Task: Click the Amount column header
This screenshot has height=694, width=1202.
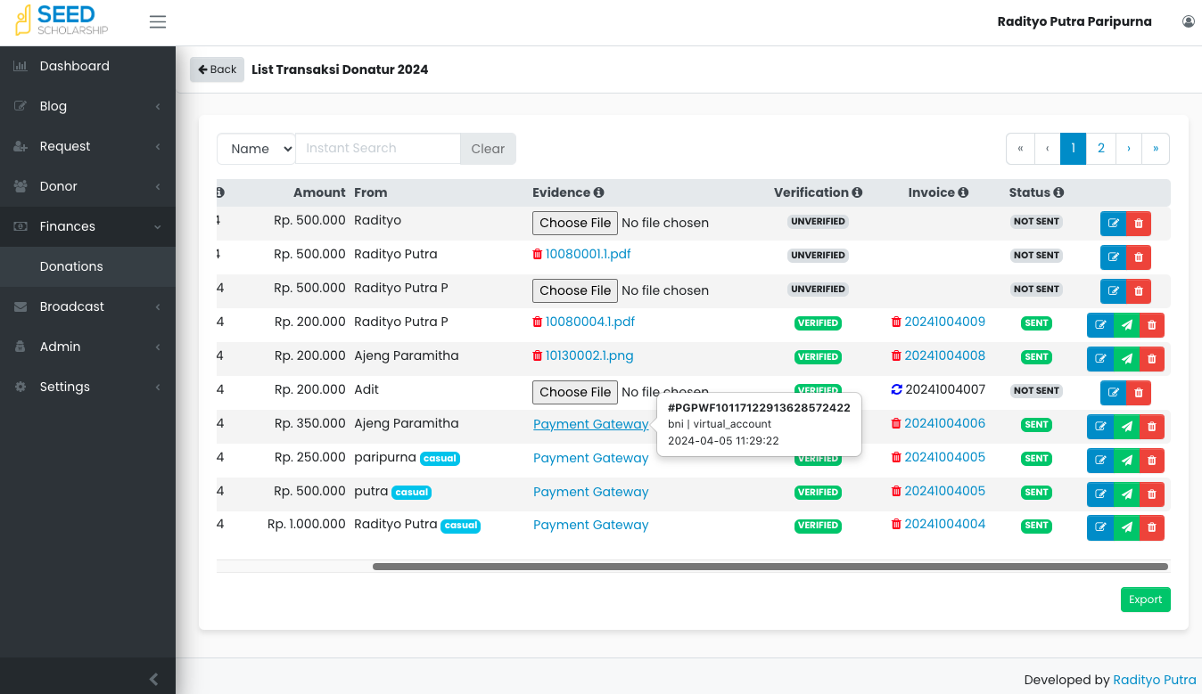Action: 319,192
